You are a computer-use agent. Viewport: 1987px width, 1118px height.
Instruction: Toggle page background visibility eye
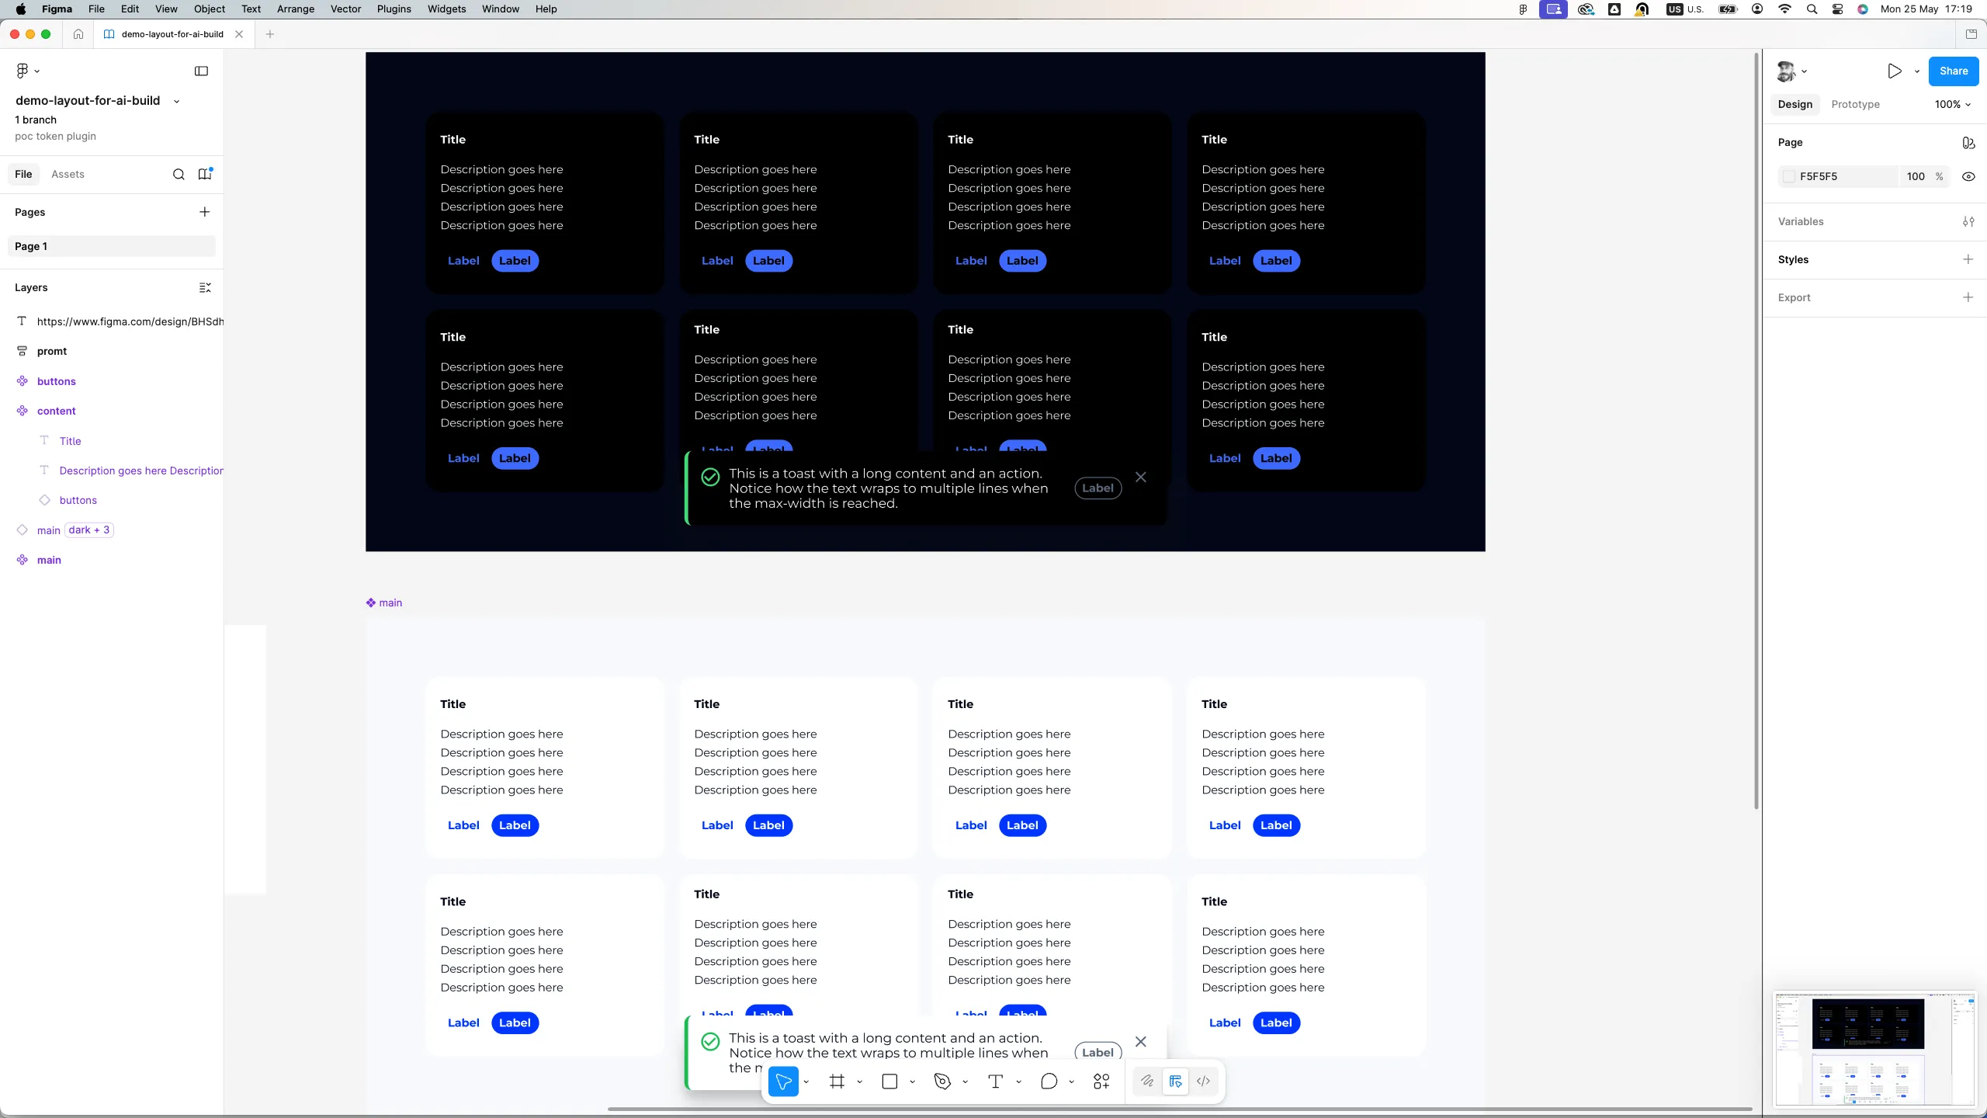tap(1968, 176)
